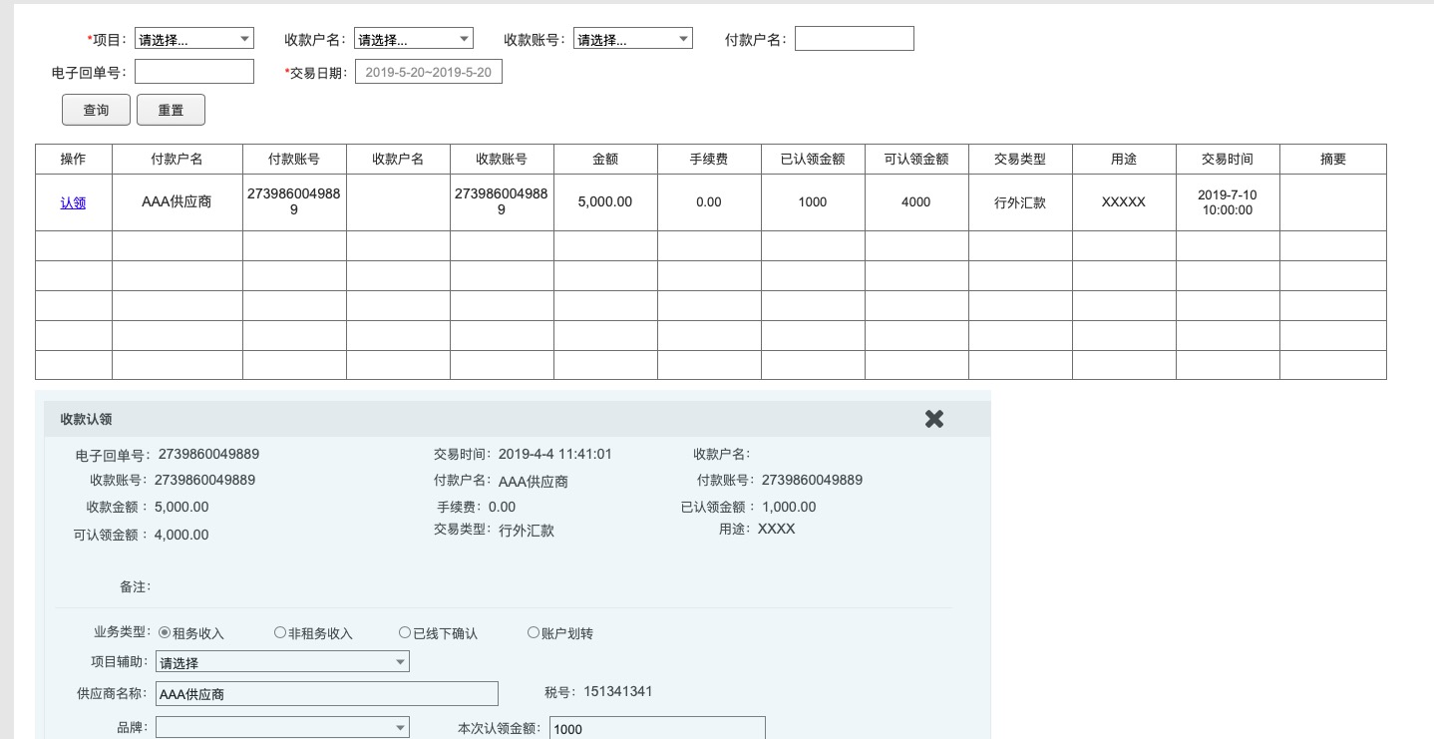Click dialog 可认领金额 value 4,000.00
1434x739 pixels.
tap(181, 535)
